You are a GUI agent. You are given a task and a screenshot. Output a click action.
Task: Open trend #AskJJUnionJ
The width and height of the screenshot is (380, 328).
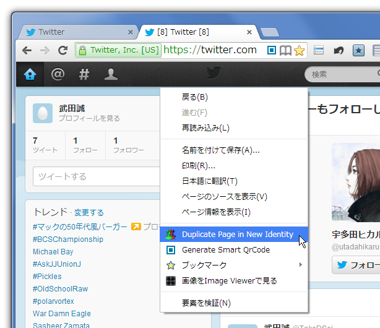pyautogui.click(x=57, y=264)
